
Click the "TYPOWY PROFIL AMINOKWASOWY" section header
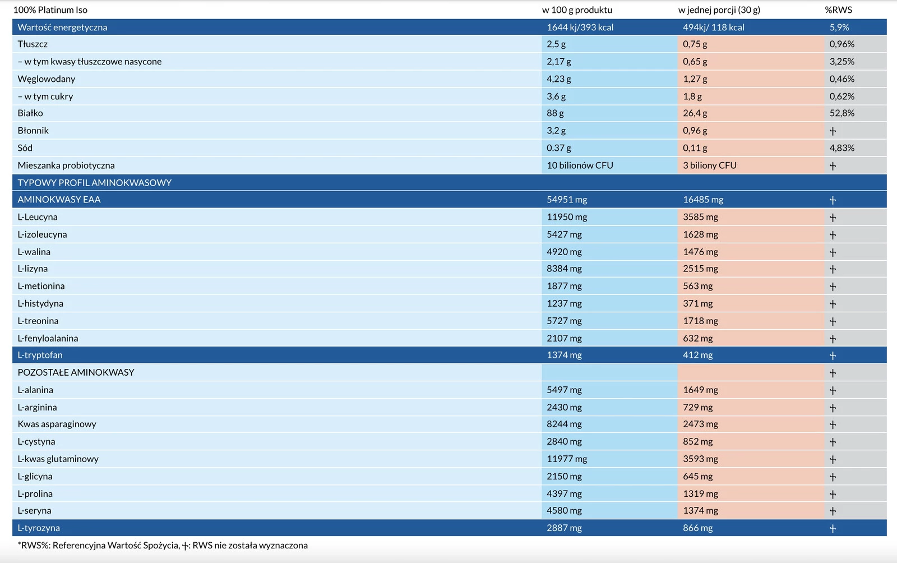point(95,183)
